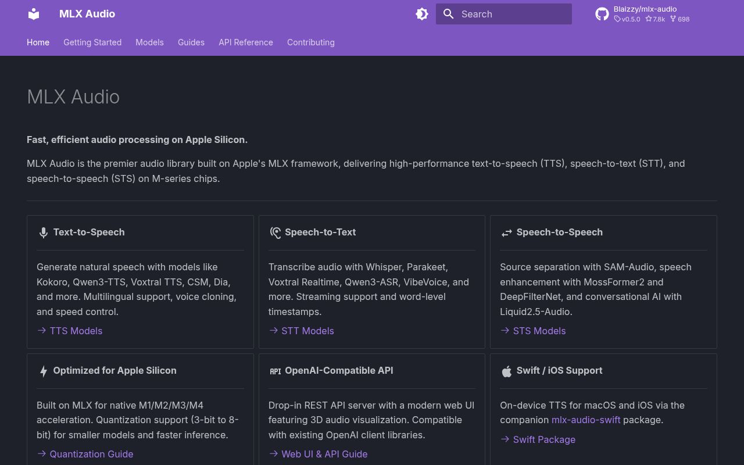This screenshot has height=465, width=744.
Task: Click the Text-to-Speech microphone icon
Action: (43, 233)
